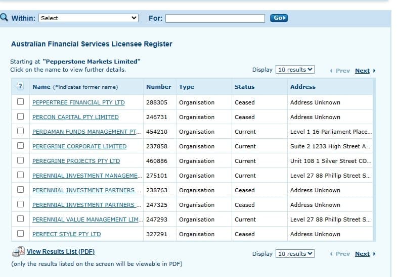Image resolution: width=398 pixels, height=277 pixels.
Task: Open Peregrine Projects Pty Ltd record
Action: coord(76,161)
